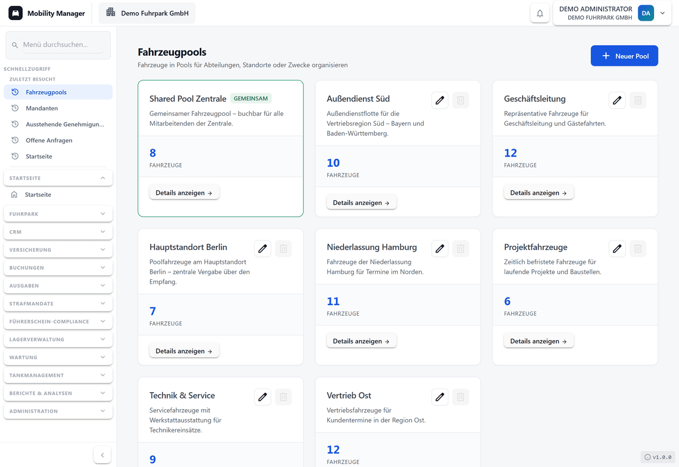This screenshot has height=467, width=679.
Task: Delete the Vertrieb Ost pool
Action: (460, 397)
